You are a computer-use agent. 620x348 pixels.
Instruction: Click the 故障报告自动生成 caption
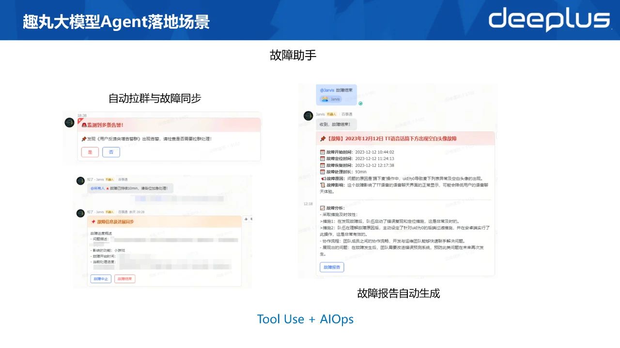(399, 293)
